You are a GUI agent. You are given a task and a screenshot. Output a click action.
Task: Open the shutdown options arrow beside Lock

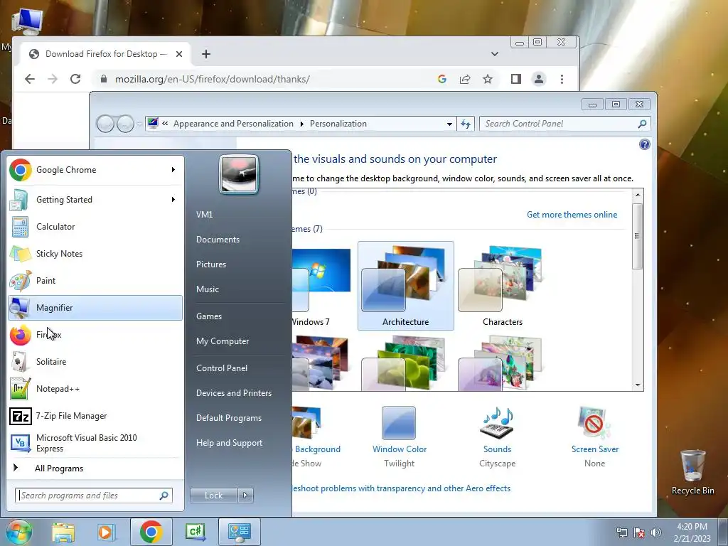click(x=245, y=496)
